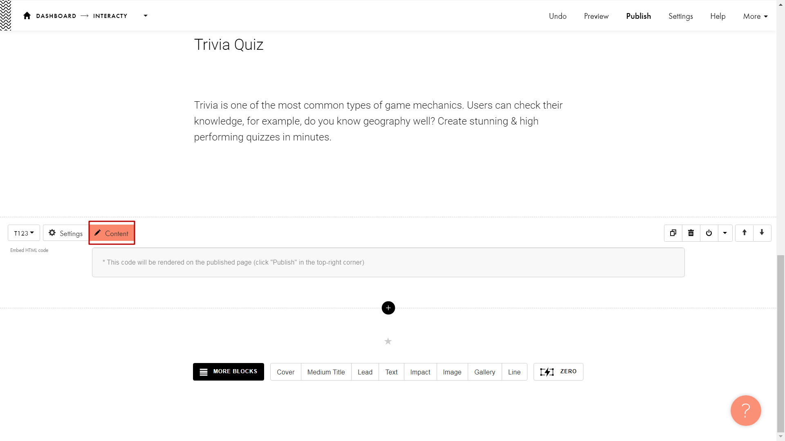
Task: Click the Interacty dashboard home icon
Action: tap(27, 16)
